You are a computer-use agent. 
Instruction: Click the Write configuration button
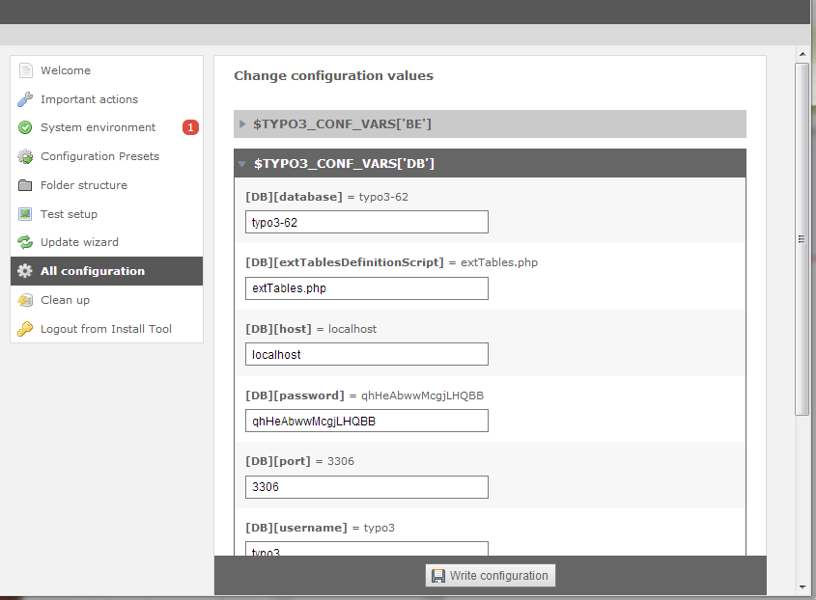[491, 576]
